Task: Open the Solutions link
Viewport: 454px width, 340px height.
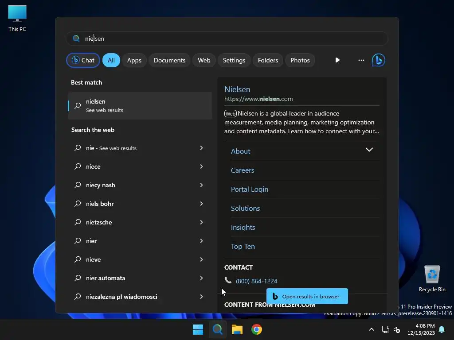Action: [x=245, y=208]
